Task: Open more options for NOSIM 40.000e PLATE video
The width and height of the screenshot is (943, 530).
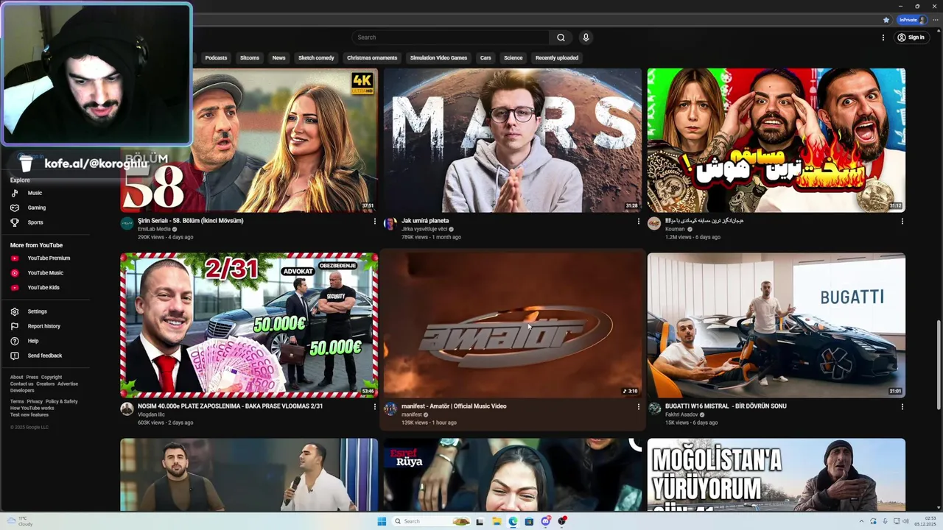Action: pos(374,406)
